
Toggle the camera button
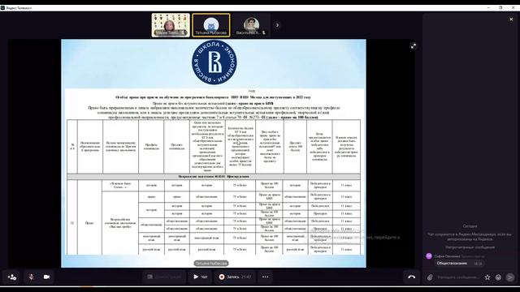click(x=46, y=277)
